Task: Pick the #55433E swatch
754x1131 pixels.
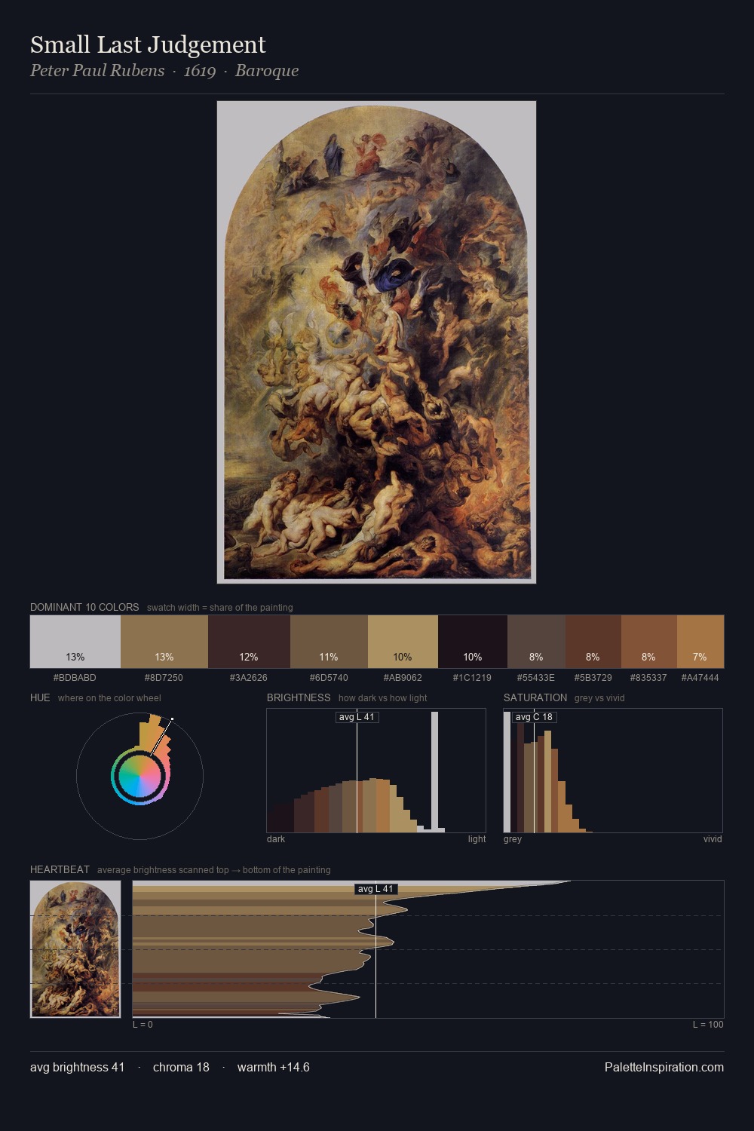Action: pyautogui.click(x=536, y=642)
